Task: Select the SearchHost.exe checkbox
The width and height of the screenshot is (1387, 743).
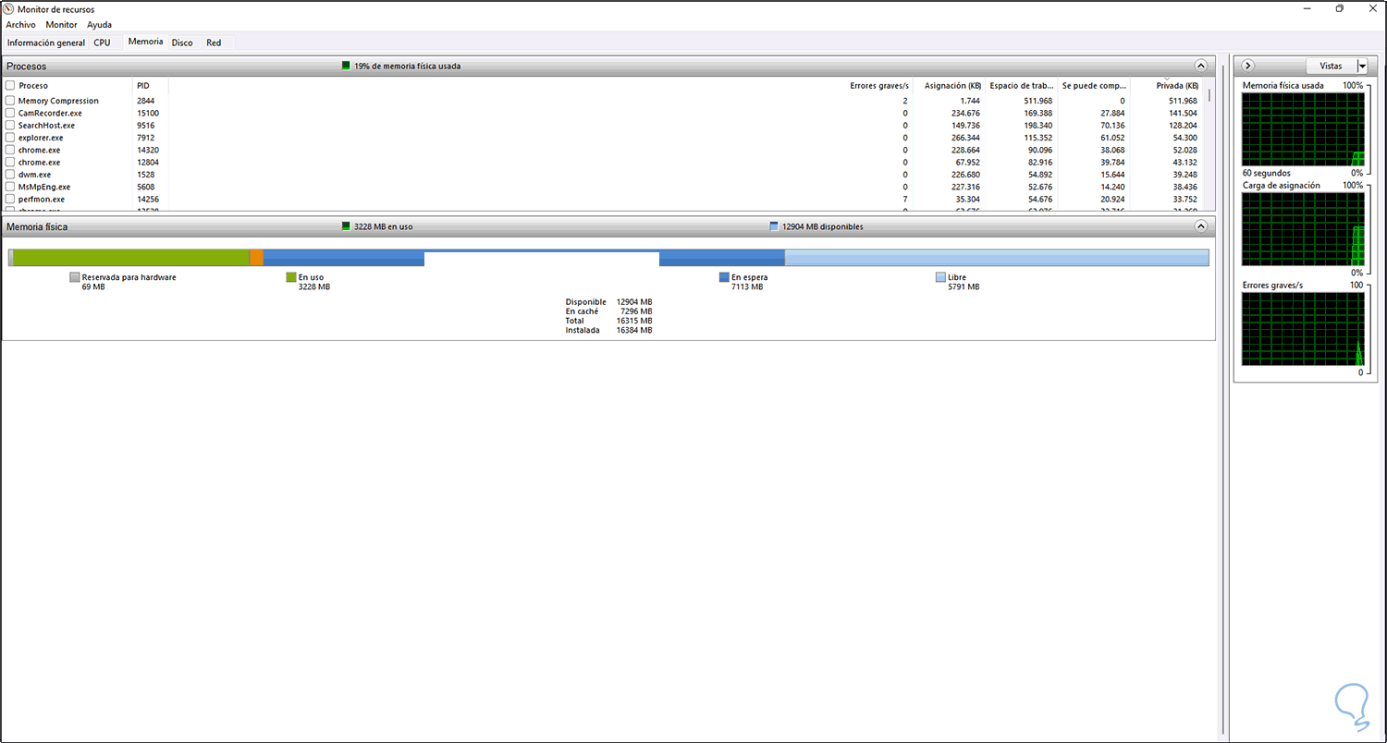Action: 10,125
